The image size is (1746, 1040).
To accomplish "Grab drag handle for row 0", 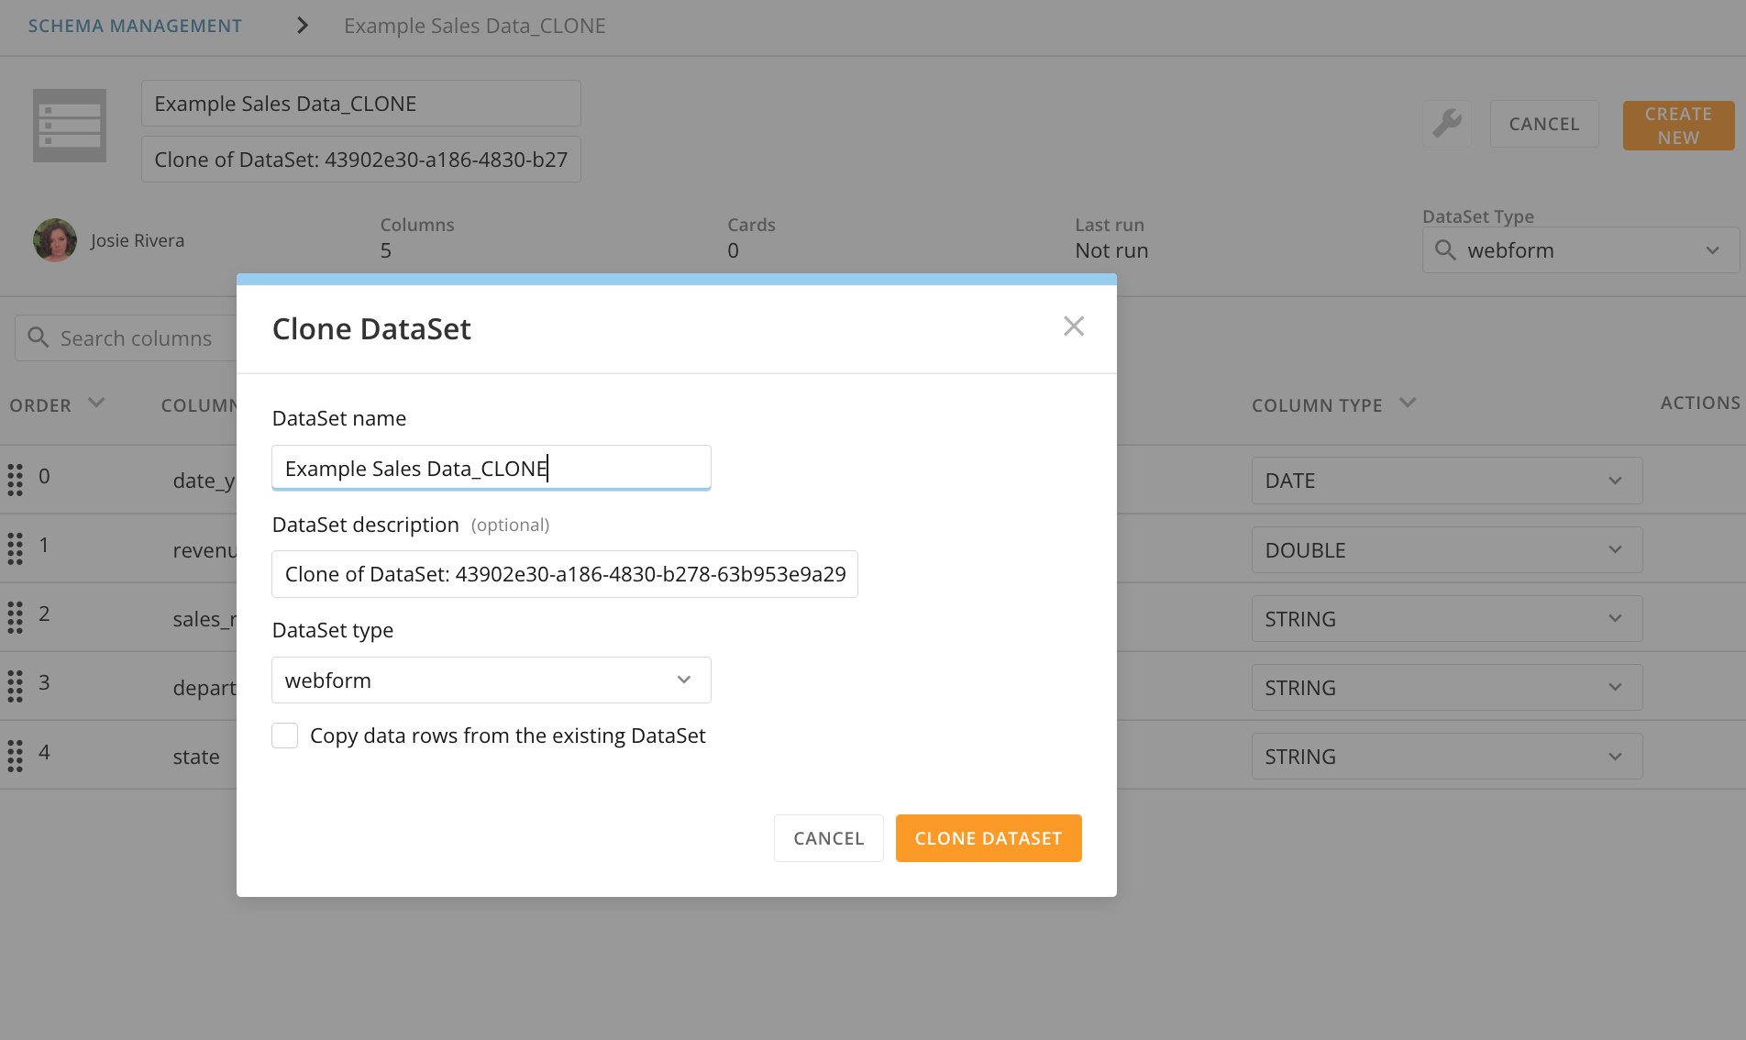I will (15, 480).
